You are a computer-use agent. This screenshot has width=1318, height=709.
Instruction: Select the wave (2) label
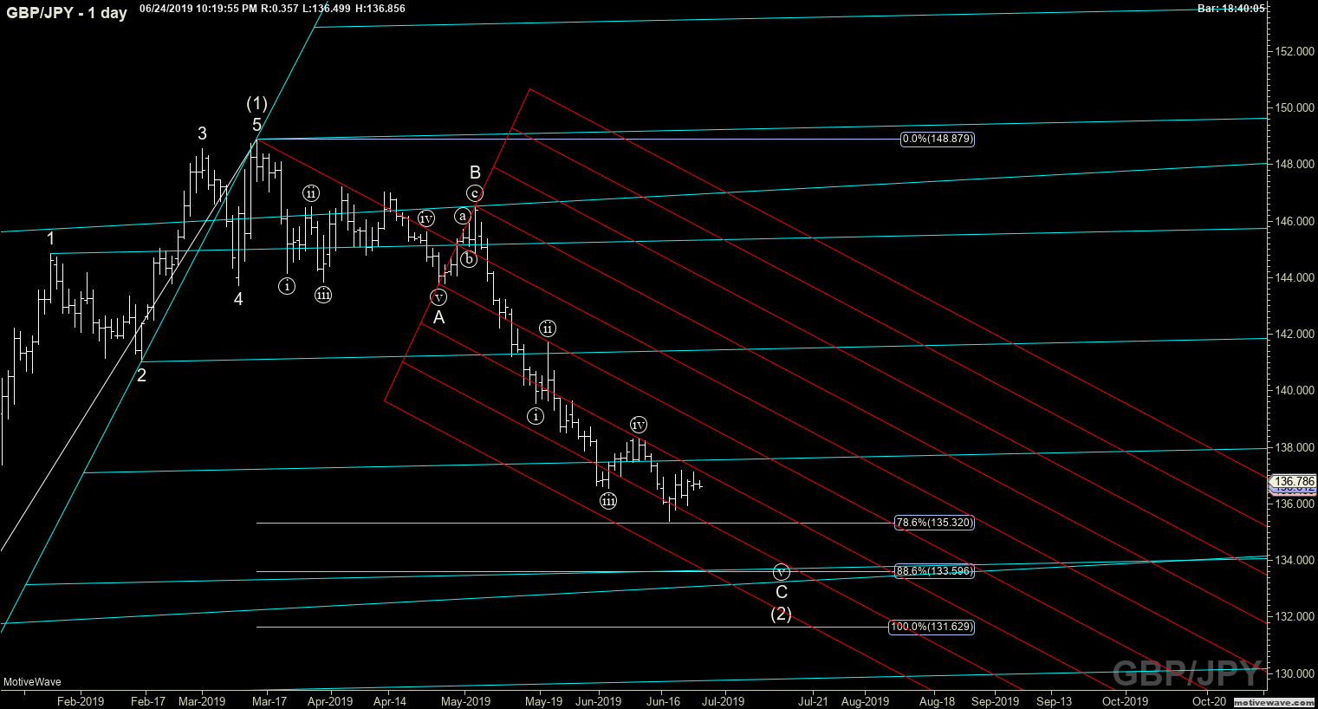[x=782, y=614]
